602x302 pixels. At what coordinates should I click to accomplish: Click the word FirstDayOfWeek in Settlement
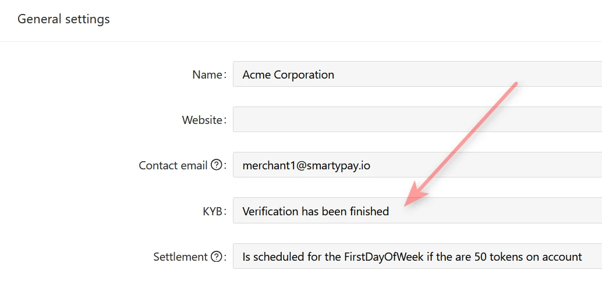380,257
